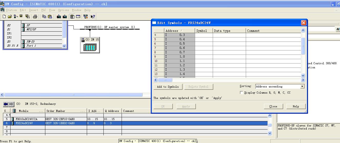The width and height of the screenshot is (340, 143).
Task: Click Apply in Edit Symbols dialog
Action: point(186,106)
